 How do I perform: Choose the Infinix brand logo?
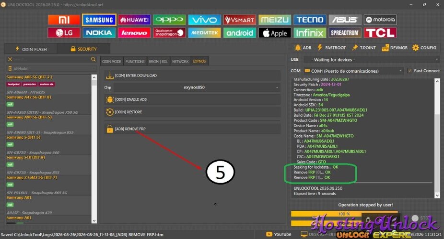coord(310,33)
